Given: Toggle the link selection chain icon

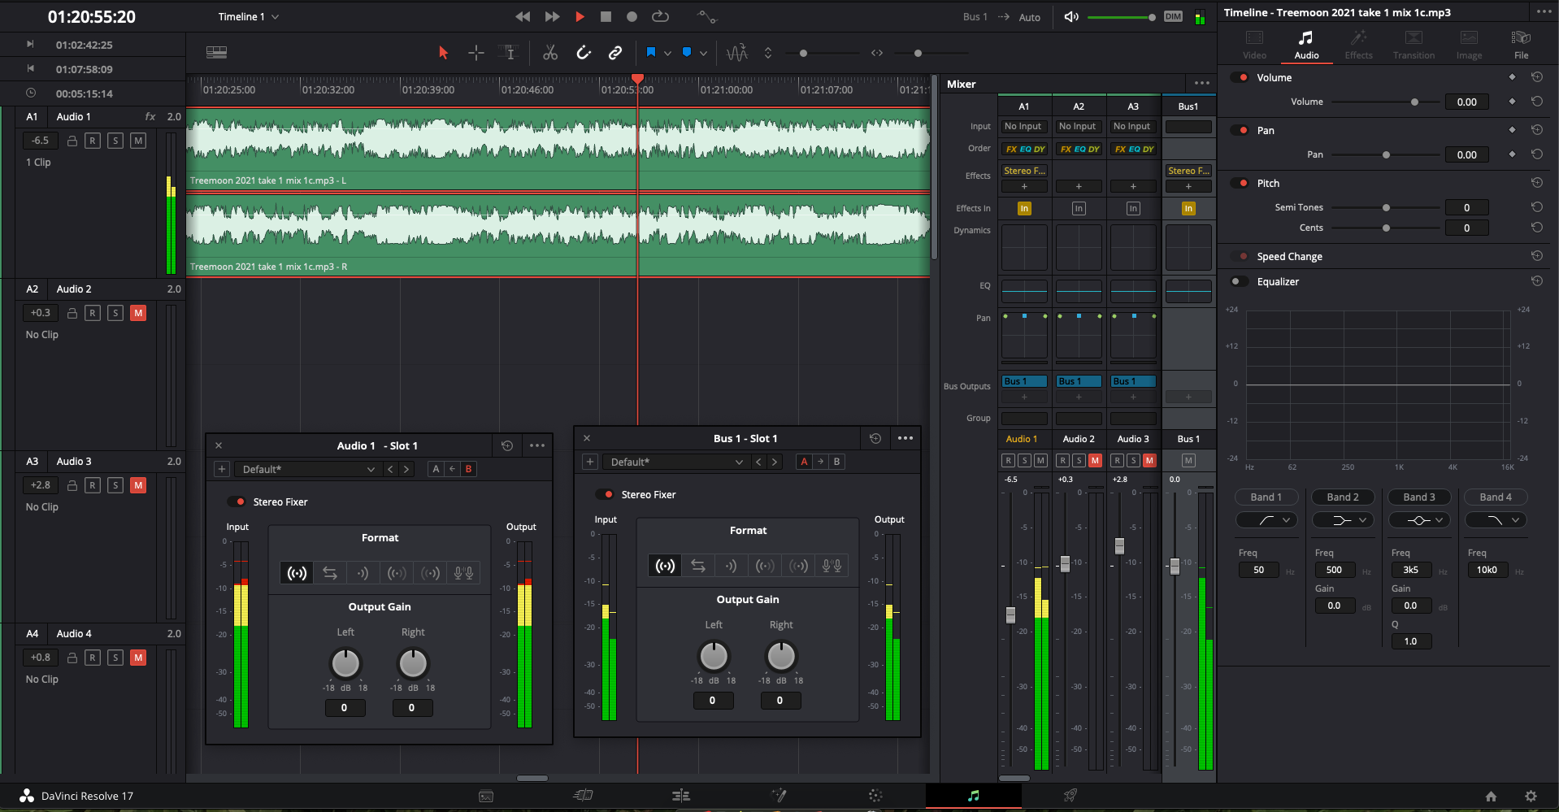Looking at the screenshot, I should pos(615,53).
